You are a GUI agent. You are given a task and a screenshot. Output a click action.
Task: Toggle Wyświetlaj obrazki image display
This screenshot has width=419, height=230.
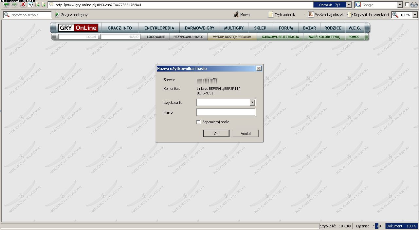coord(326,15)
